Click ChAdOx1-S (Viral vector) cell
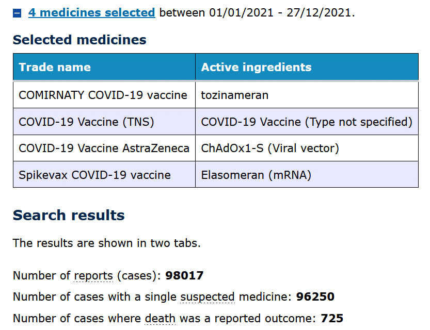This screenshot has height=330, width=430. 307,148
